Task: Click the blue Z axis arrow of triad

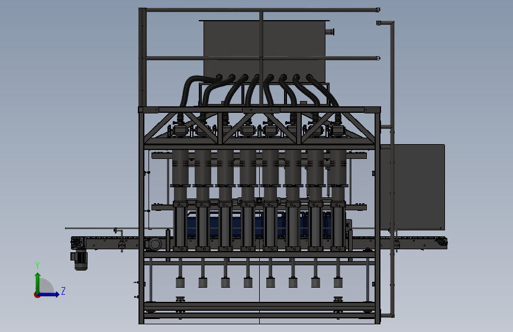Action: [49, 294]
